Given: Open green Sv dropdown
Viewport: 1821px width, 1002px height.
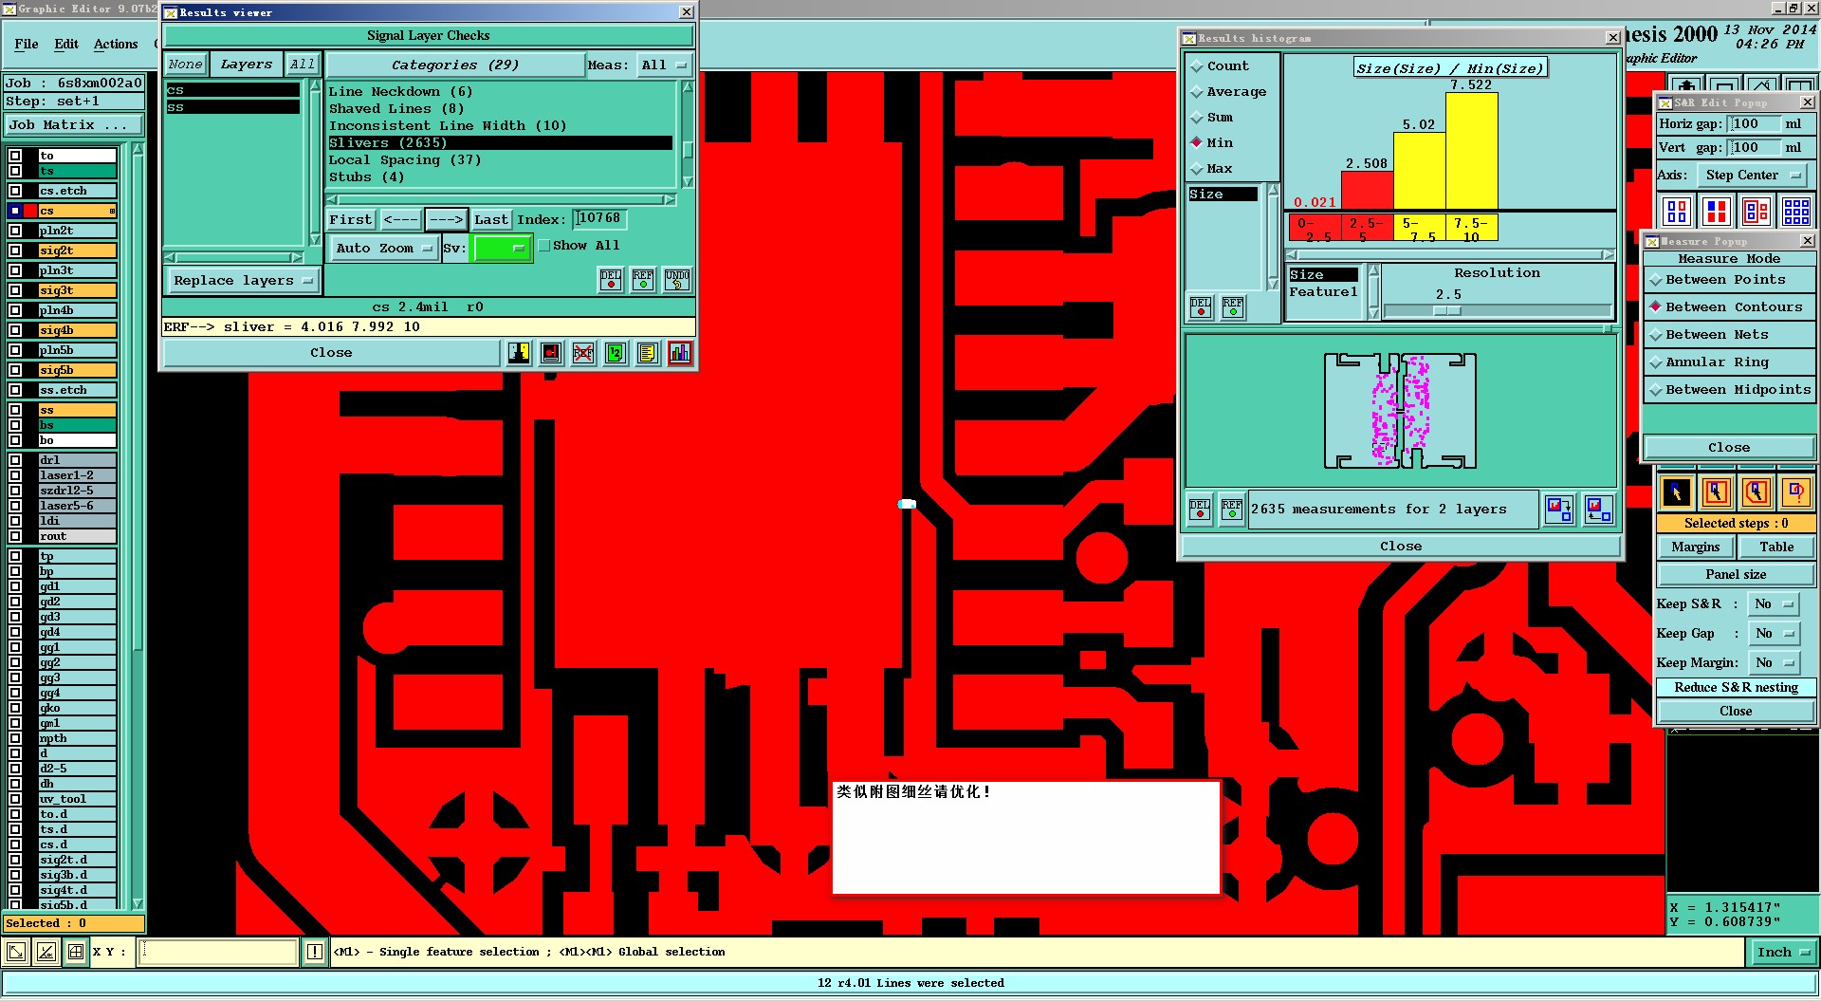Looking at the screenshot, I should tap(502, 249).
